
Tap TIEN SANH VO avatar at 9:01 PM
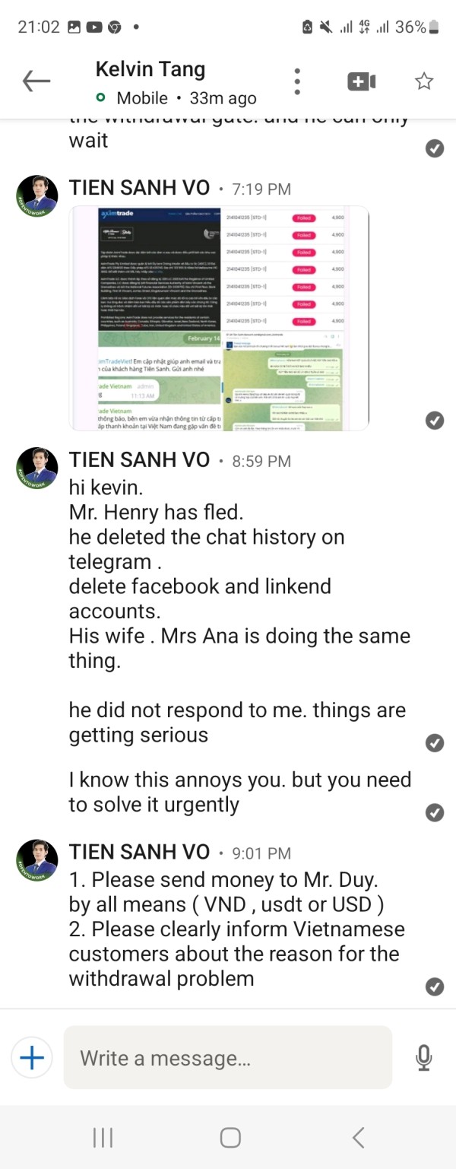(x=36, y=861)
